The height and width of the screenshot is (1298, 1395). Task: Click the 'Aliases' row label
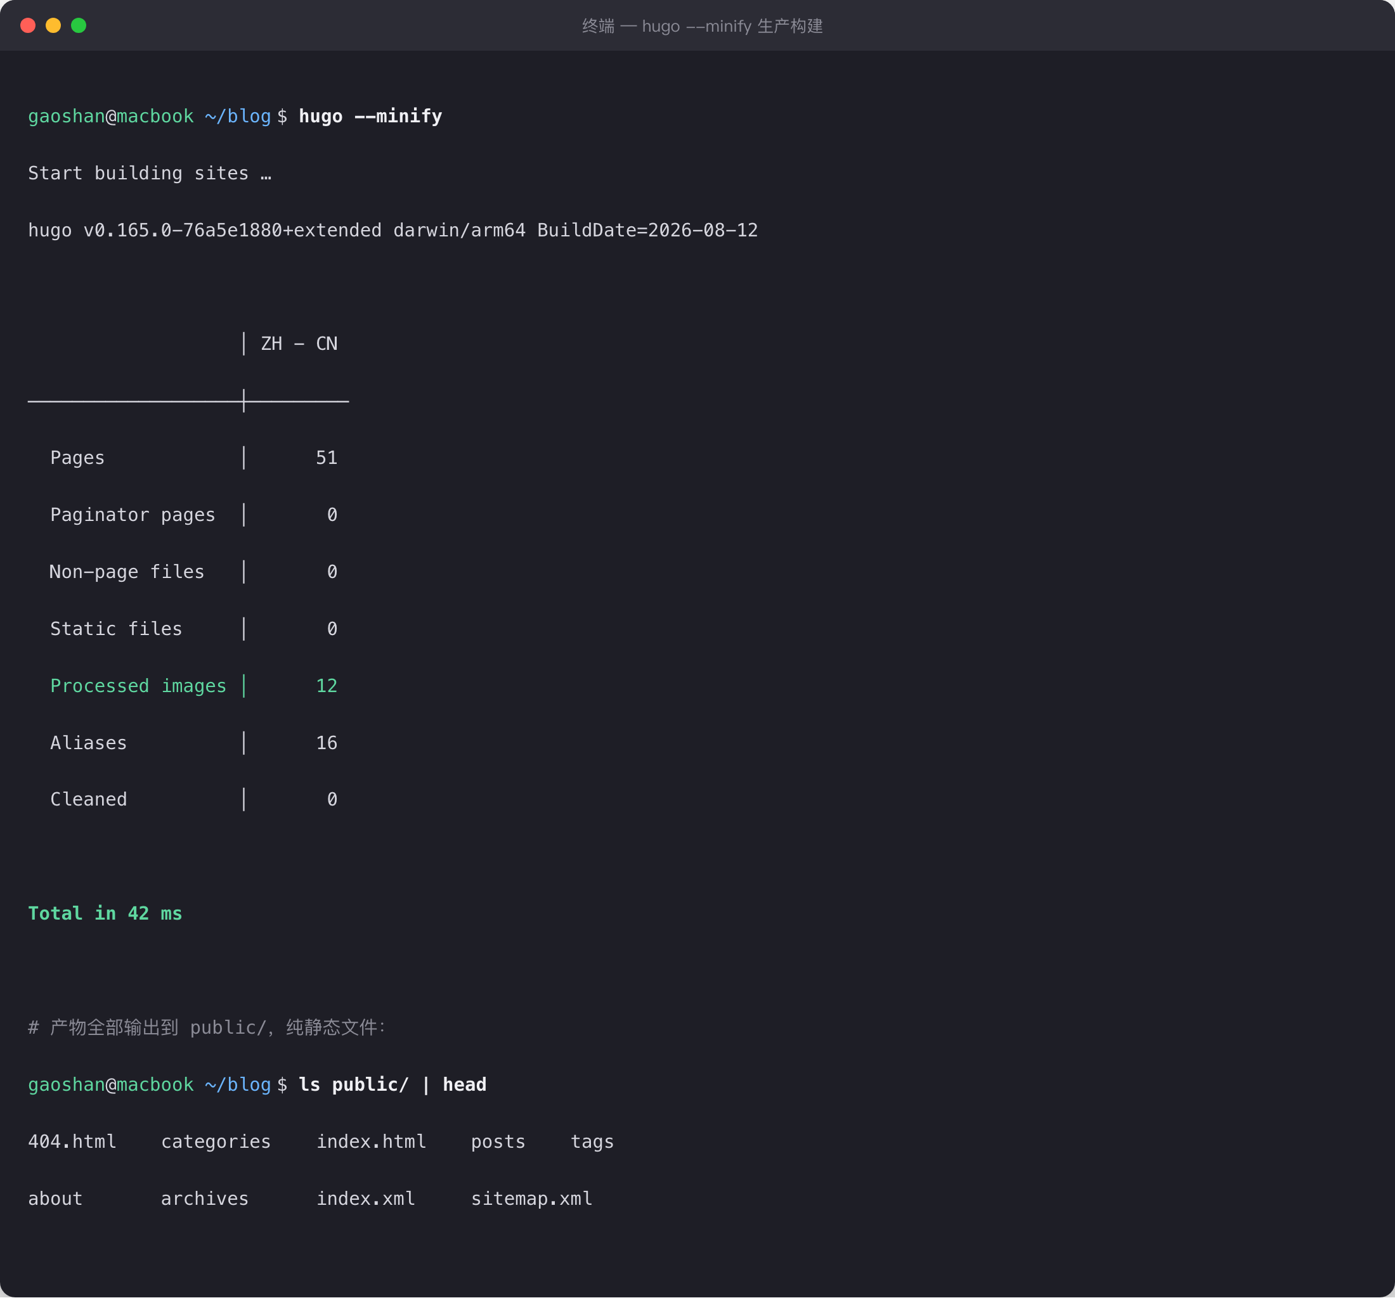pos(88,743)
